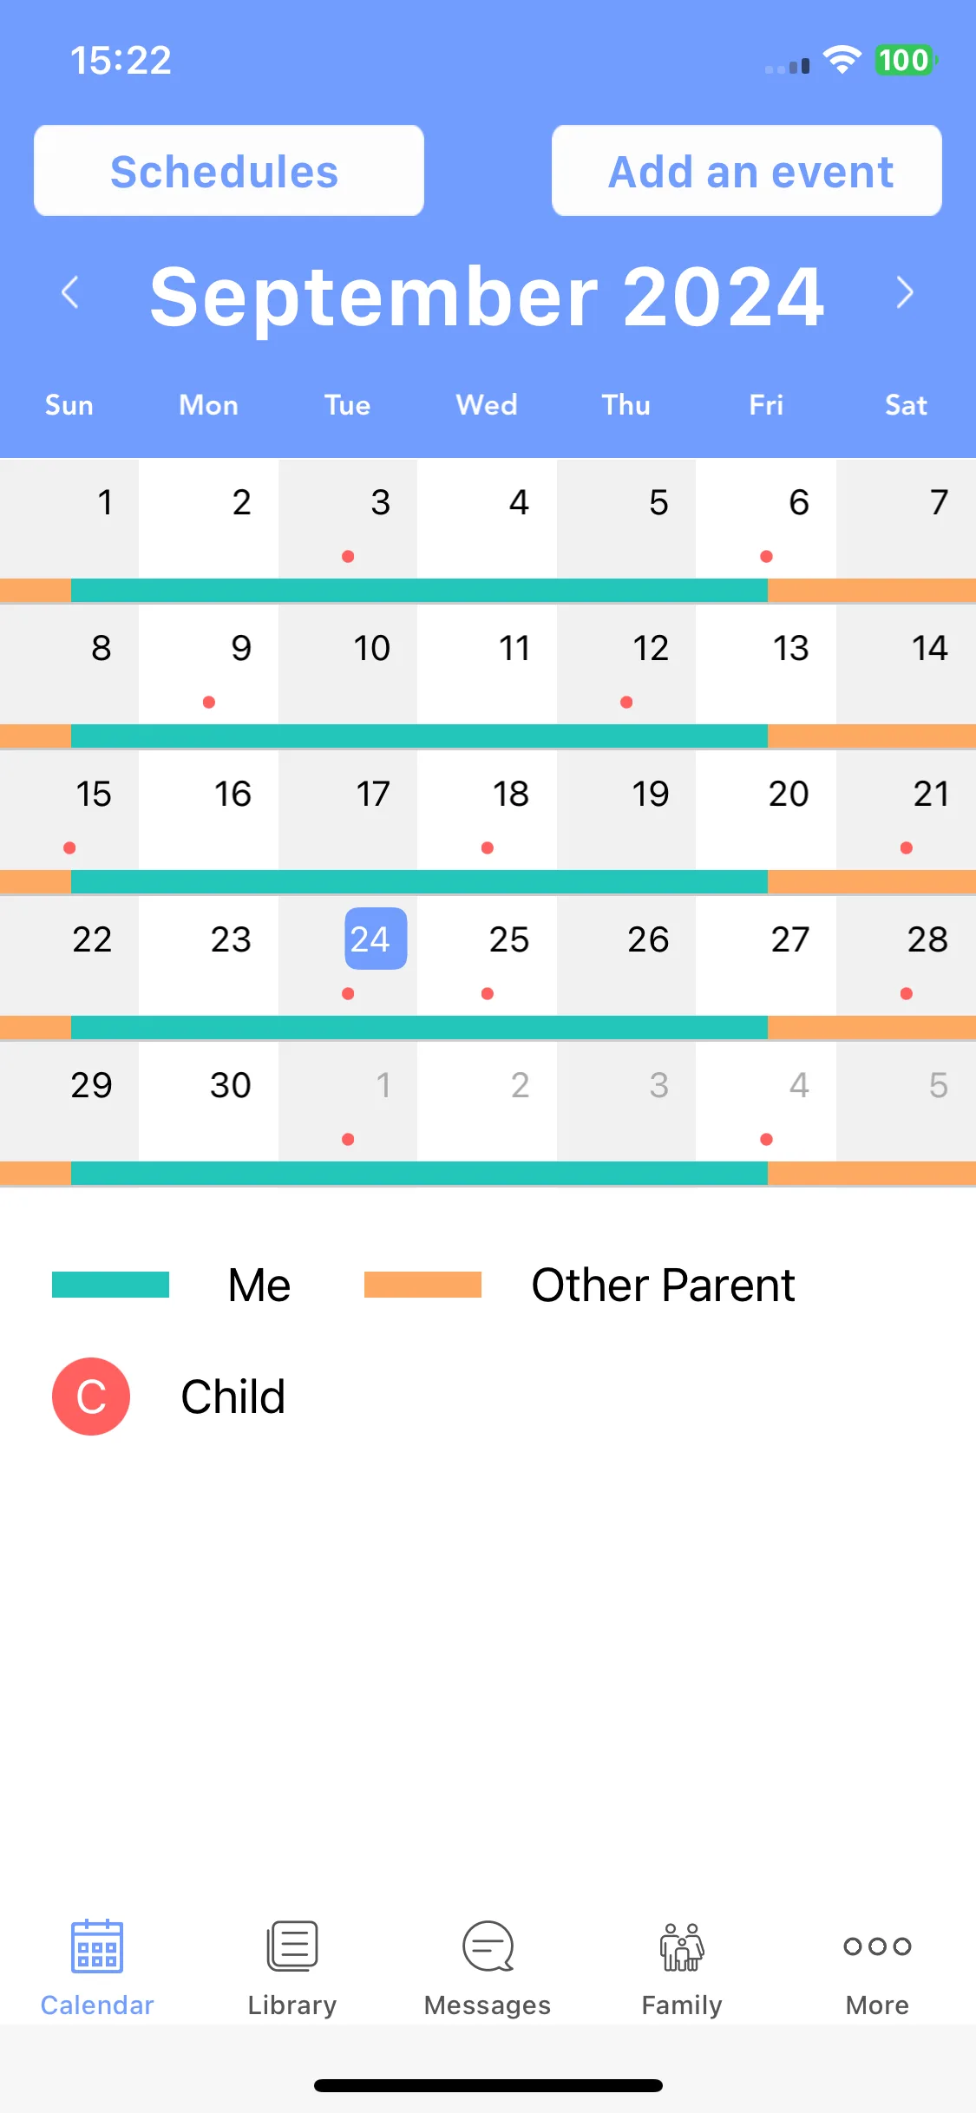Viewport: 976px width, 2113px height.
Task: Open the Calendar tab icon
Action: click(97, 1946)
